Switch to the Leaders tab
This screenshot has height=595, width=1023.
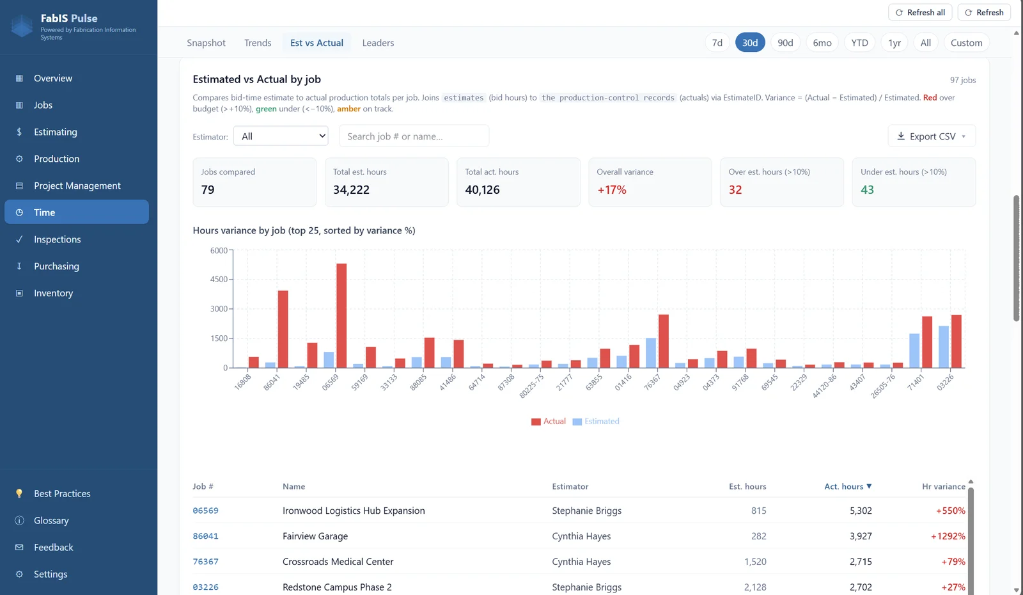coord(378,43)
